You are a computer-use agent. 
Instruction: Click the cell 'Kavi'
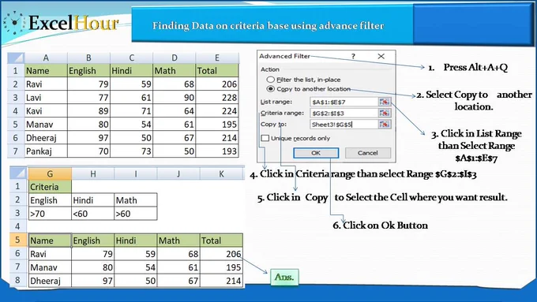(x=46, y=111)
